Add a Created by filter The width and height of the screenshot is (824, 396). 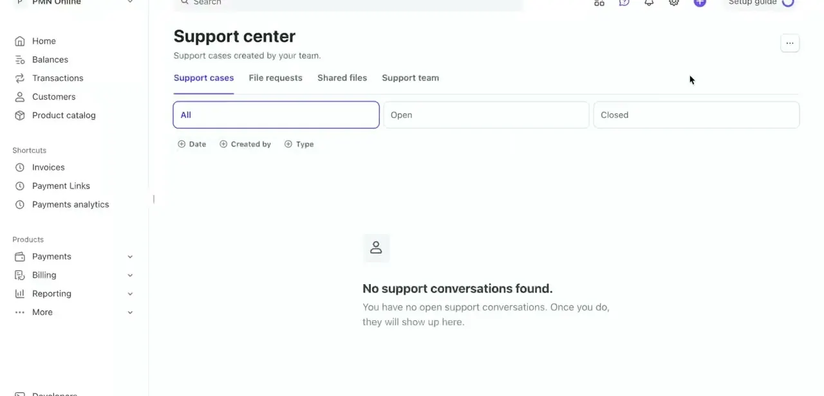(x=245, y=144)
